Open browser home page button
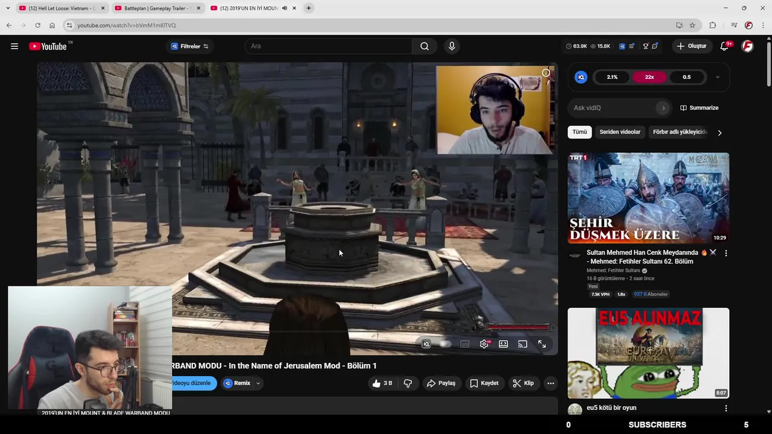The width and height of the screenshot is (772, 434). [x=52, y=25]
